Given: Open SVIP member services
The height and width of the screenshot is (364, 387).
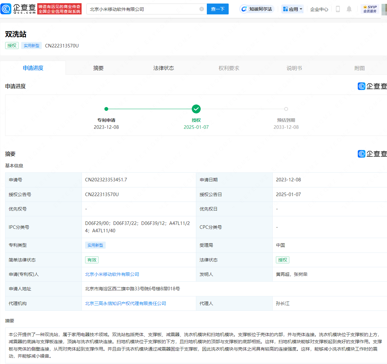Looking at the screenshot, I should coord(370,9).
